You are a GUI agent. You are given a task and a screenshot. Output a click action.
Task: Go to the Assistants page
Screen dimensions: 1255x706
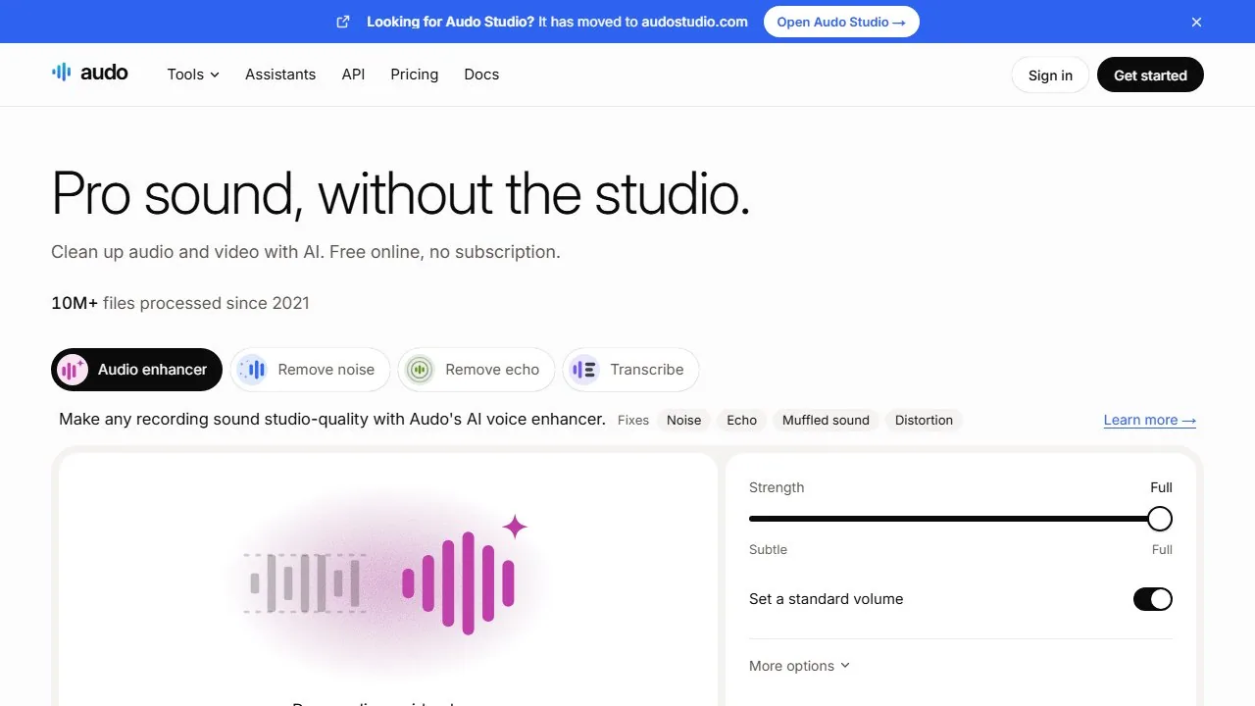pos(280,75)
